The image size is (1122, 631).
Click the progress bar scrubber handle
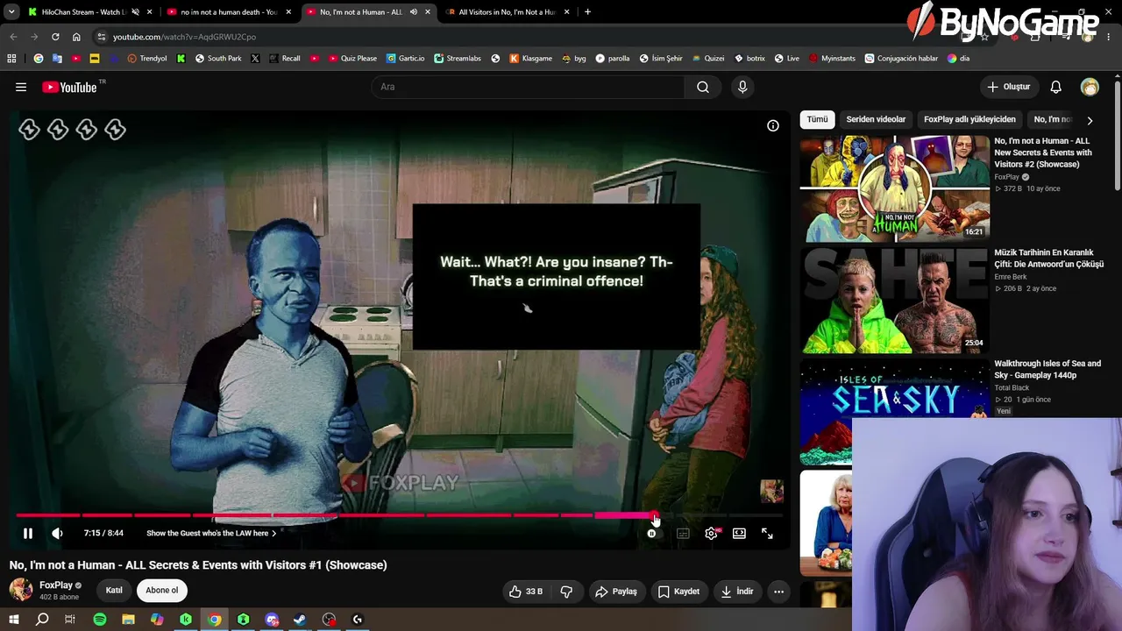tap(655, 515)
